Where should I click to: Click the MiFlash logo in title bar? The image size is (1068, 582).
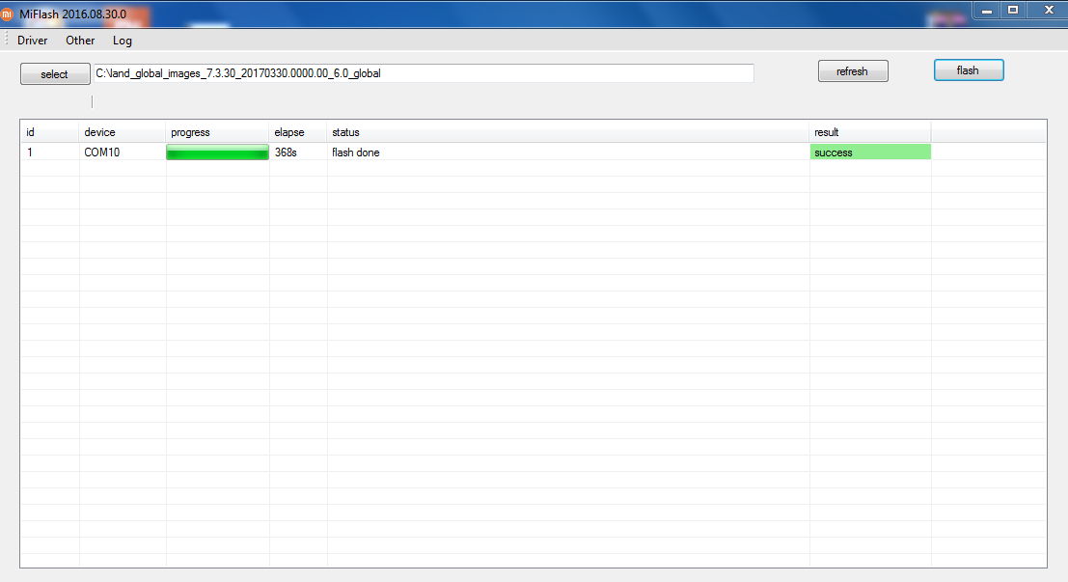[8, 13]
